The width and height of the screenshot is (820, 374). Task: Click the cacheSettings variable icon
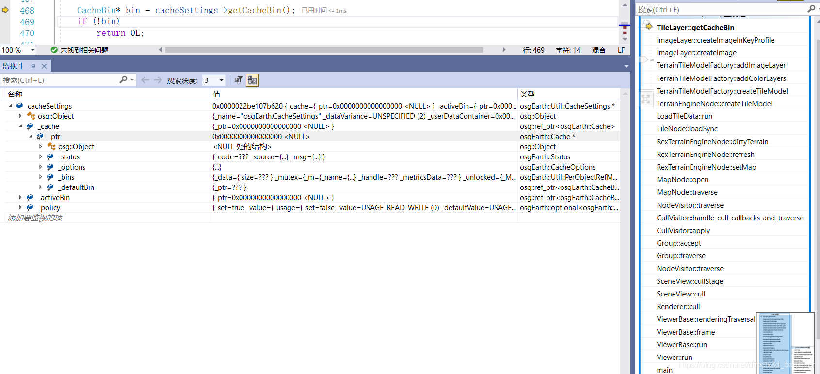pos(20,106)
